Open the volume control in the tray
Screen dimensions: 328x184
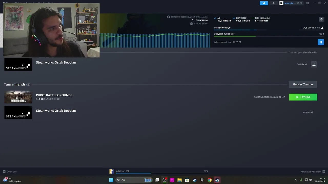(311, 180)
